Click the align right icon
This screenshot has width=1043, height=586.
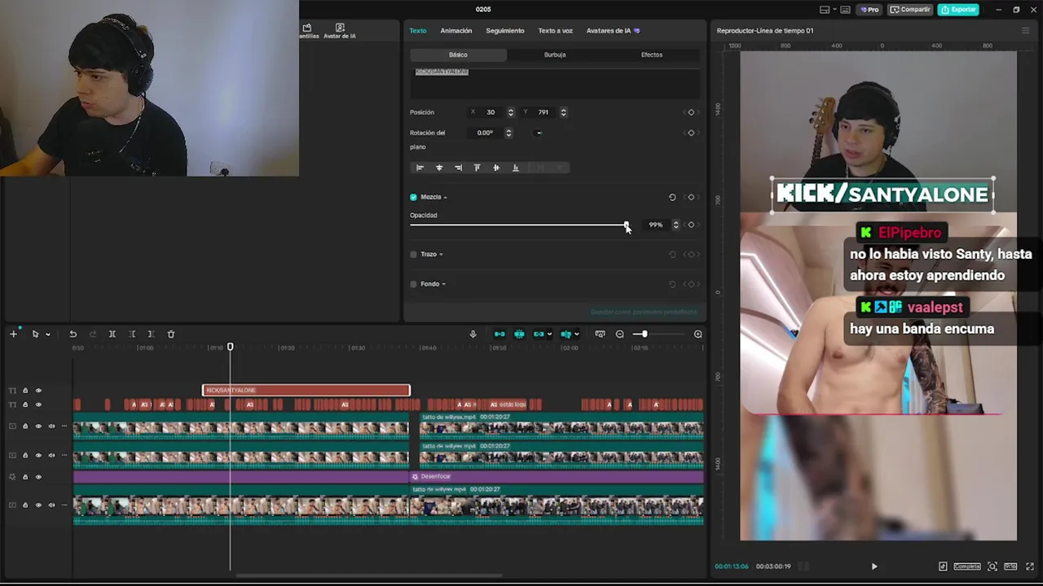pyautogui.click(x=458, y=168)
